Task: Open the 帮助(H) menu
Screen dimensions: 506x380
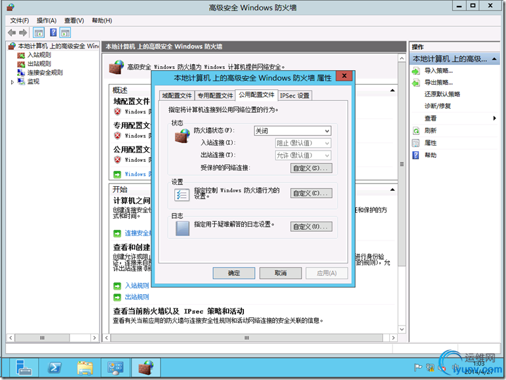Action: (x=102, y=21)
